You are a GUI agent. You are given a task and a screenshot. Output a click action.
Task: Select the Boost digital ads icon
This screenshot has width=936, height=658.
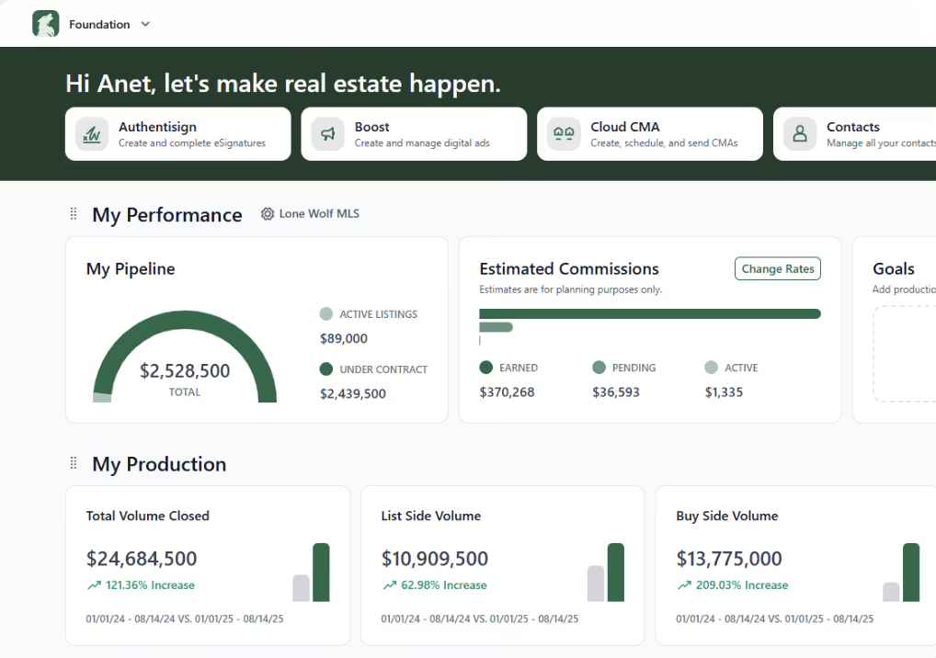327,133
